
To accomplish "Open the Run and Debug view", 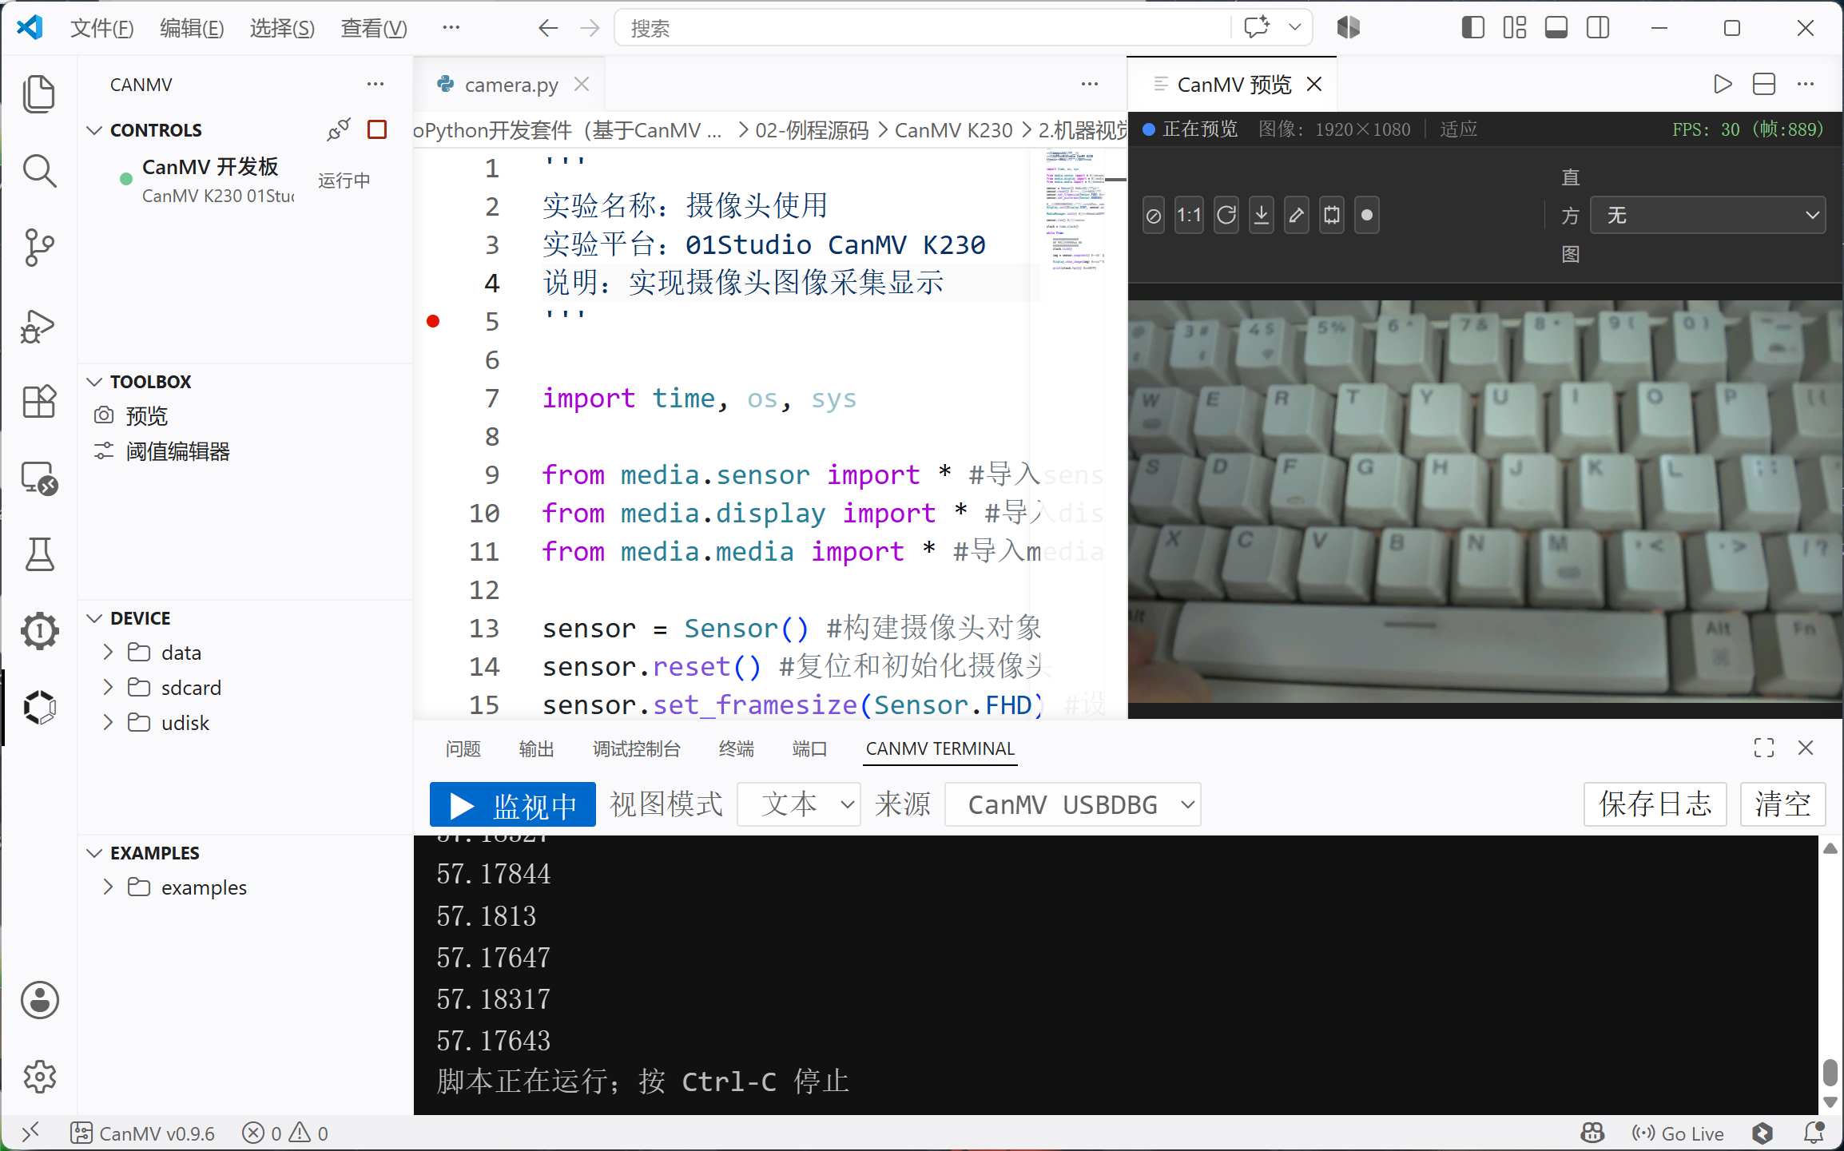I will pos(39,325).
